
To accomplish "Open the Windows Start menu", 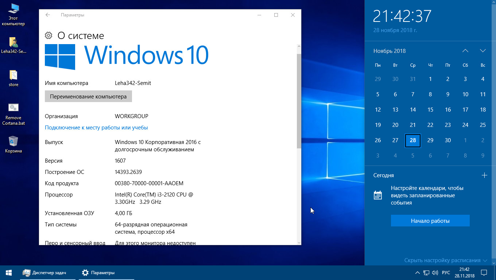I will coord(9,273).
